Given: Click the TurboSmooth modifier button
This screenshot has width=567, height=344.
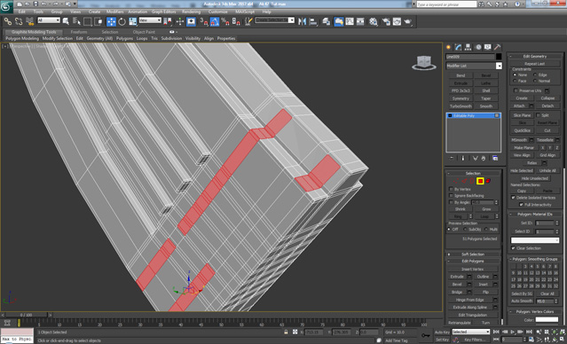Looking at the screenshot, I should click(x=461, y=106).
